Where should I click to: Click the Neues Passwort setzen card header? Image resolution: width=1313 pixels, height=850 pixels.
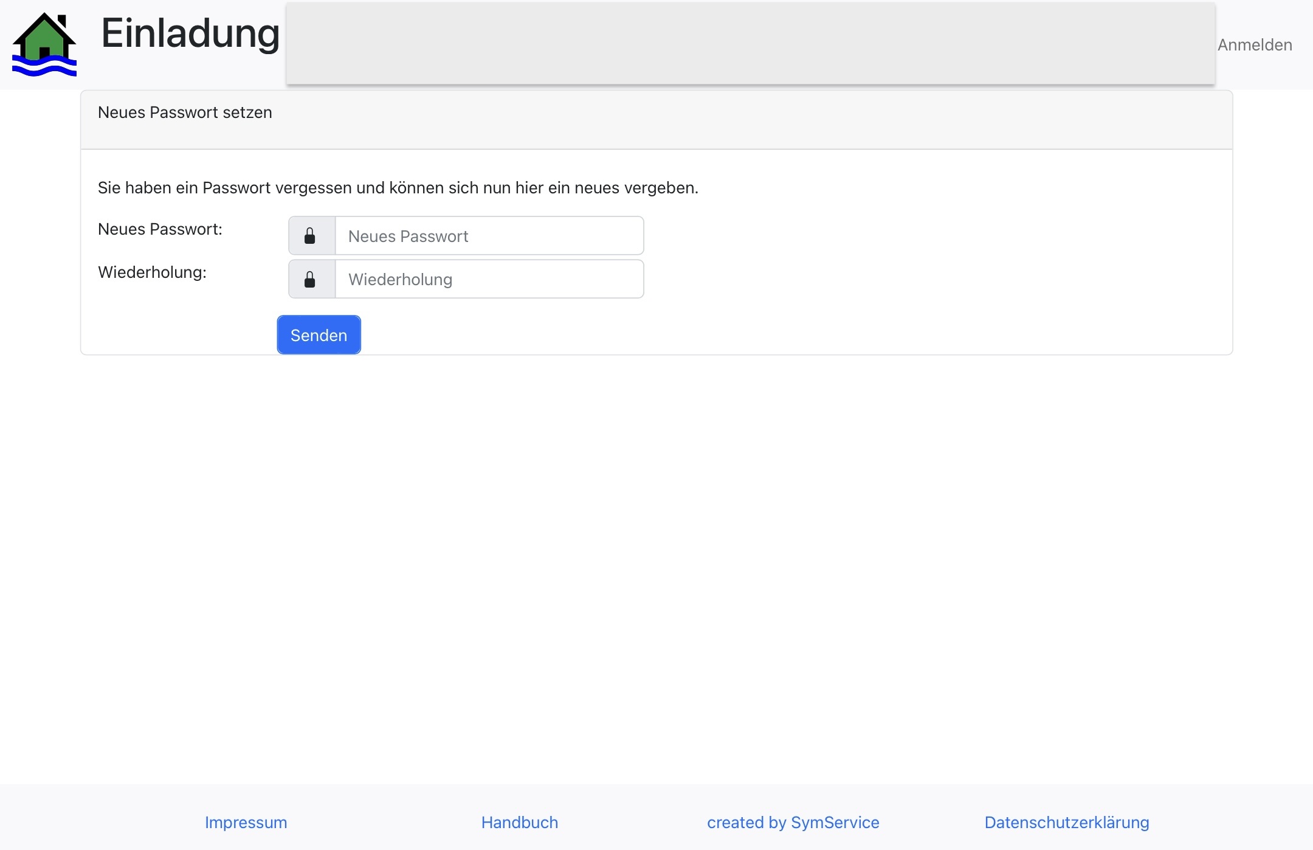coord(185,113)
